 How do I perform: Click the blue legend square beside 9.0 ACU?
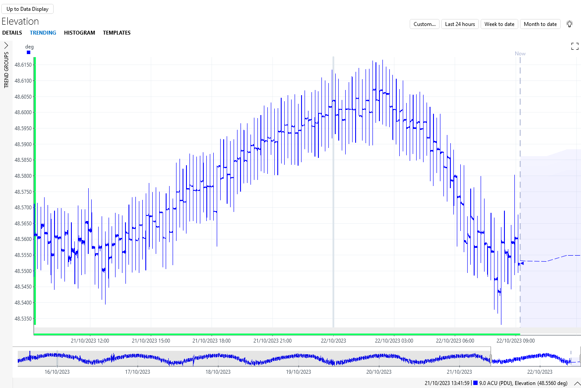(475, 383)
